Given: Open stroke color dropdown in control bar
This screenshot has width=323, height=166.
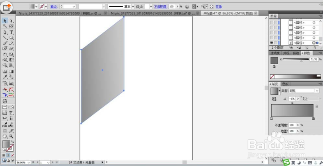Looking at the screenshot, I should 46,7.
